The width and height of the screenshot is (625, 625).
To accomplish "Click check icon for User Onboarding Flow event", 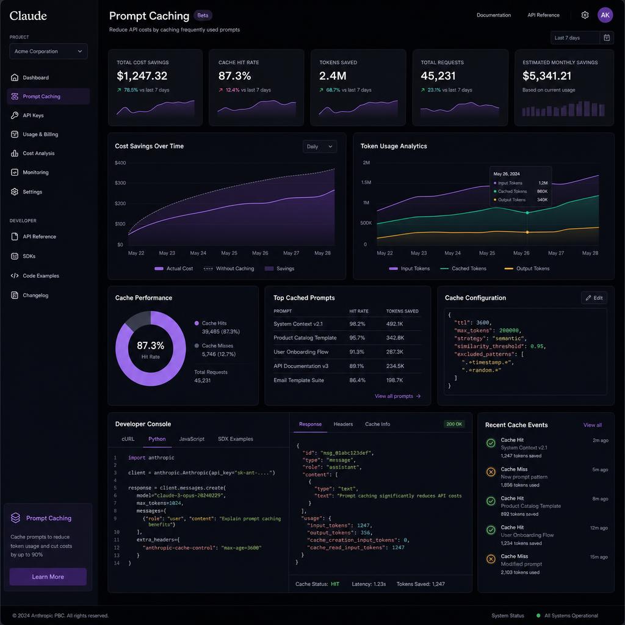I will (x=491, y=530).
